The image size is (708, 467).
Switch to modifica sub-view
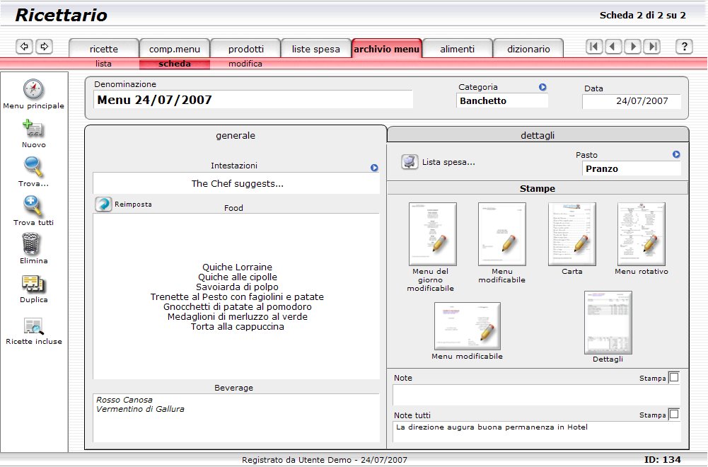[x=245, y=64]
